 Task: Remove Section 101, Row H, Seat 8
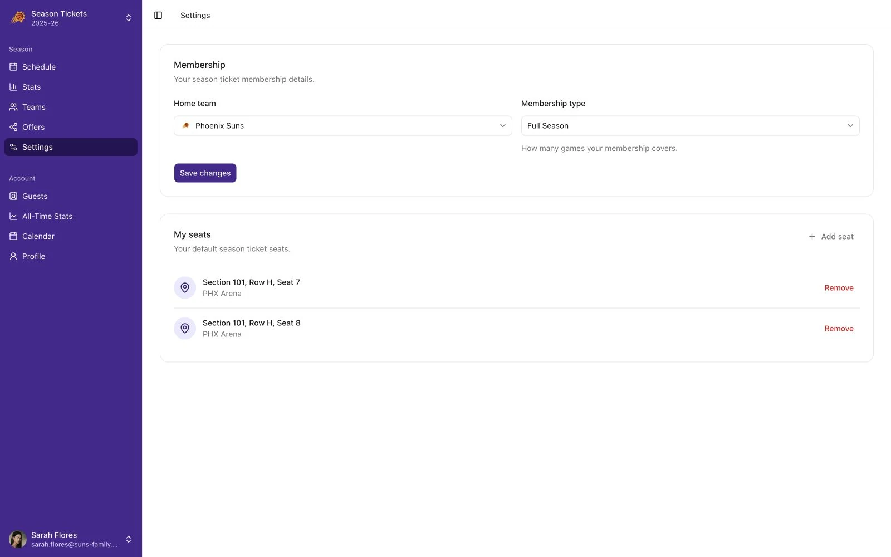point(839,329)
